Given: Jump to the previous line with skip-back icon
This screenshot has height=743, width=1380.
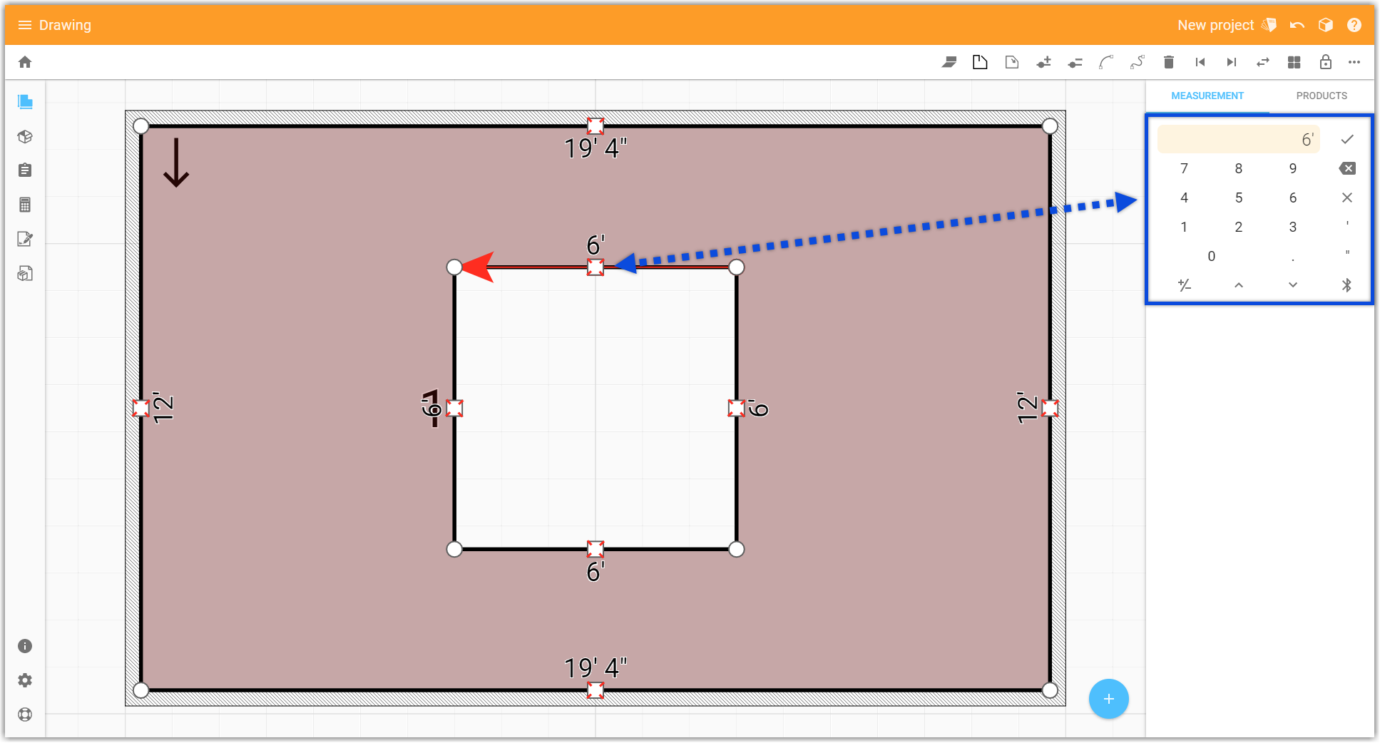Looking at the screenshot, I should pyautogui.click(x=1200, y=62).
